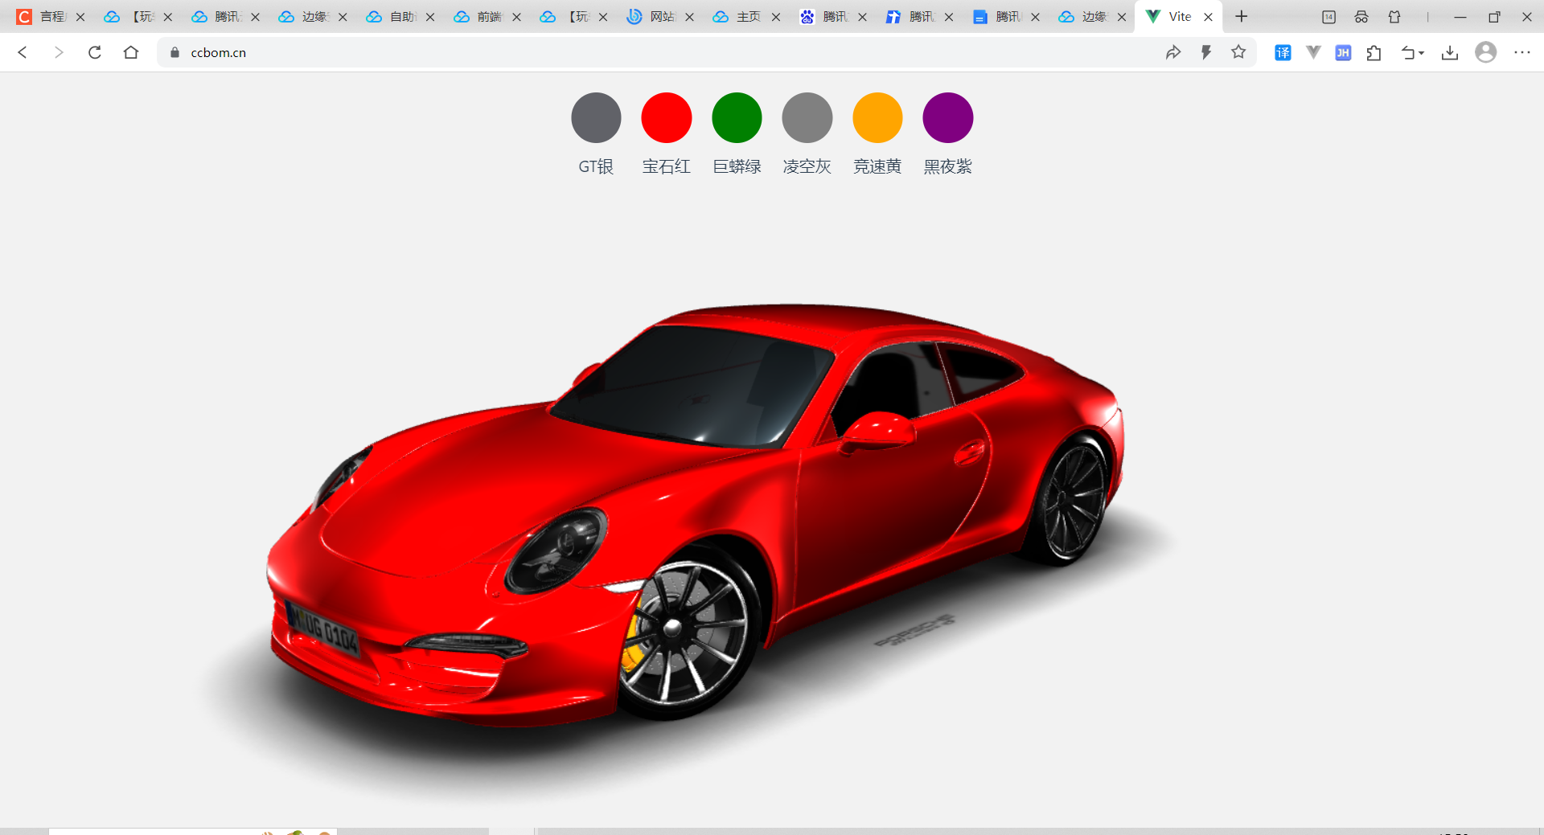Pick the 黑夜紫 purple swatch
Viewport: 1544px width, 835px height.
coord(948,117)
